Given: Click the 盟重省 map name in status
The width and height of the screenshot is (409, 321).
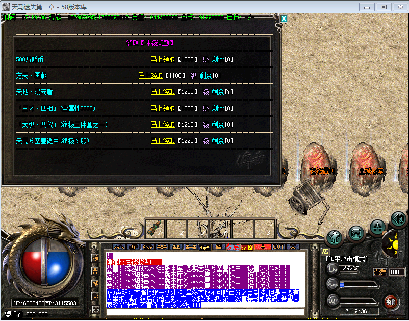Looking at the screenshot, I should pos(14,314).
